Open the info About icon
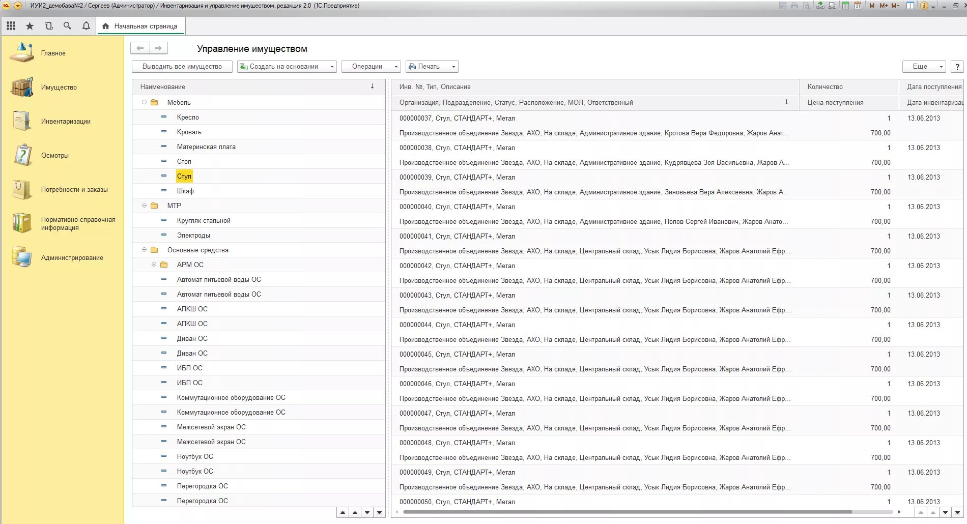Image resolution: width=967 pixels, height=524 pixels. point(924,6)
